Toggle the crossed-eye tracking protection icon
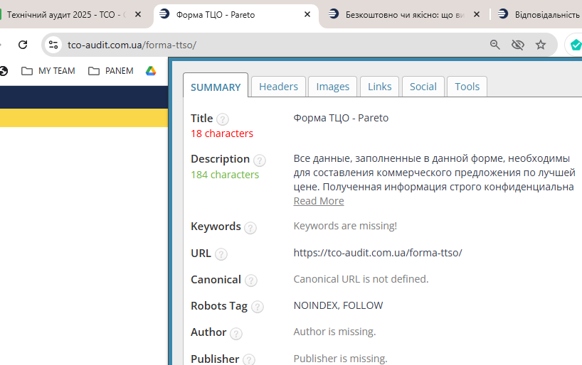Screen dimensions: 582x365 pos(518,45)
